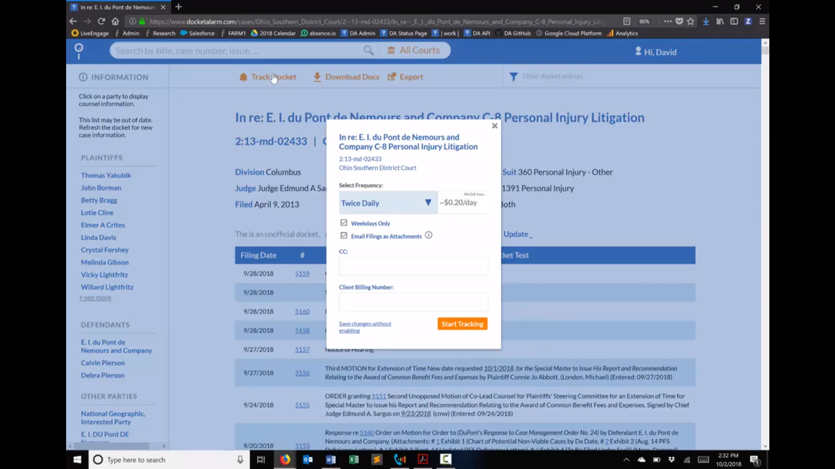The height and width of the screenshot is (469, 835).
Task: Click the Client Billing Number field
Action: point(413,302)
